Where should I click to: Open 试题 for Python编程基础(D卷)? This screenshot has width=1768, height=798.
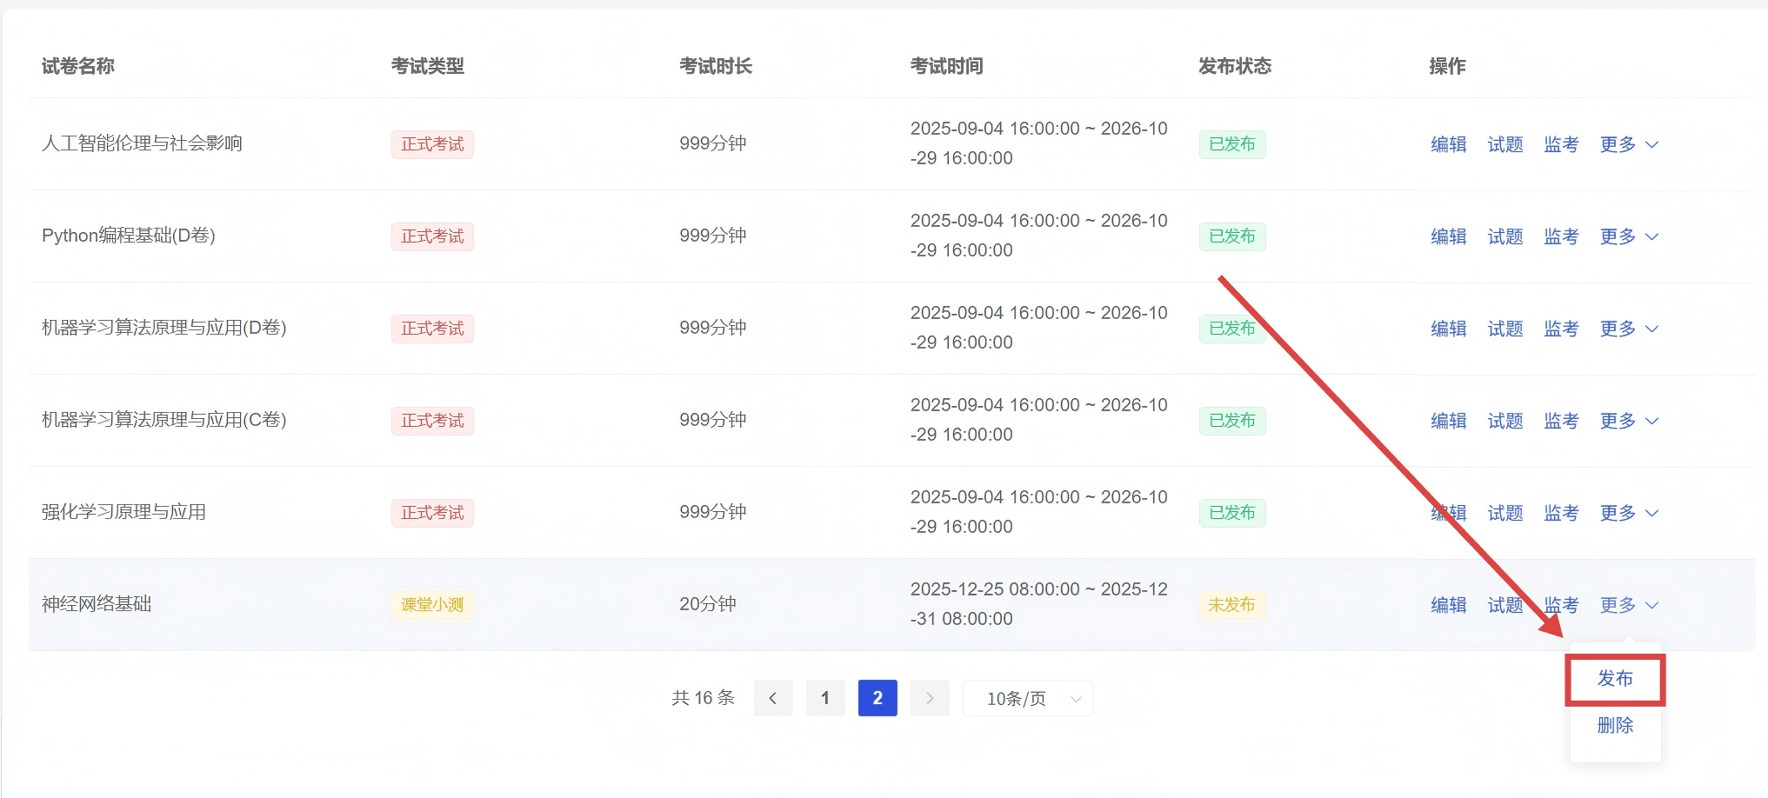pyautogui.click(x=1504, y=236)
